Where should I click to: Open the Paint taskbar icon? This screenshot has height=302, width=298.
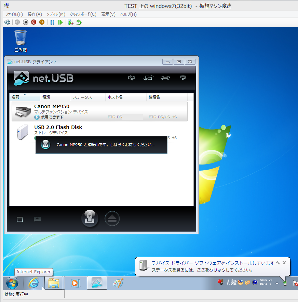[118, 283]
